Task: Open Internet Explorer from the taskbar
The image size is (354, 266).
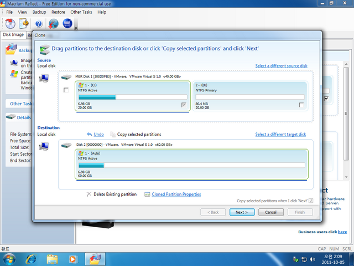Action: 31,259
